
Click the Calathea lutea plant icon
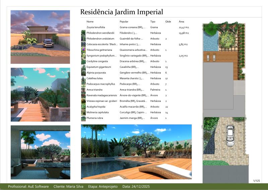pyautogui.click(x=83, y=79)
